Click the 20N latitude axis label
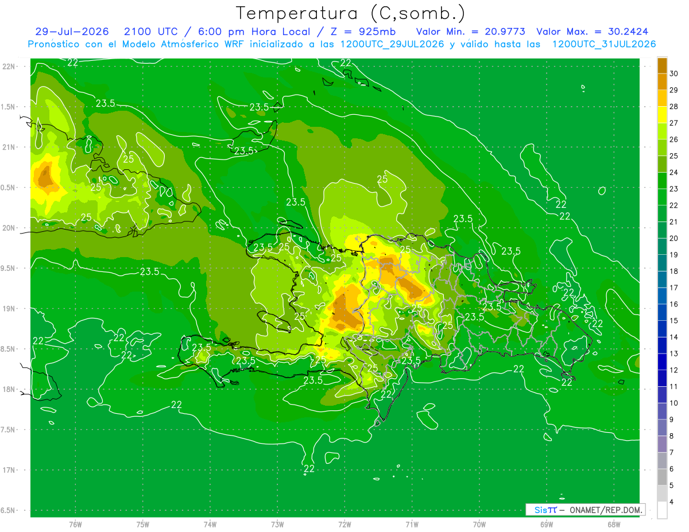 [x=9, y=228]
